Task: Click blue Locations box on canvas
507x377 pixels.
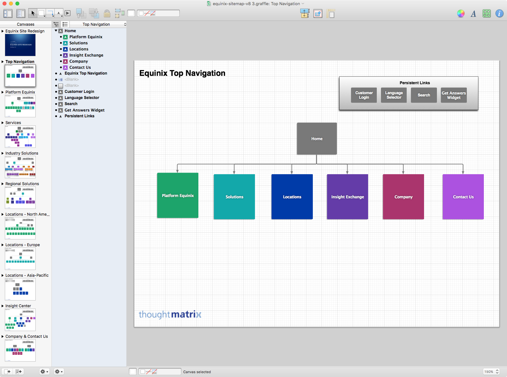Action: coord(292,197)
